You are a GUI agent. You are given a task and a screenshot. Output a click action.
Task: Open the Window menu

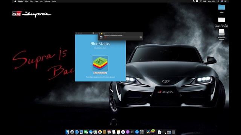47,1
